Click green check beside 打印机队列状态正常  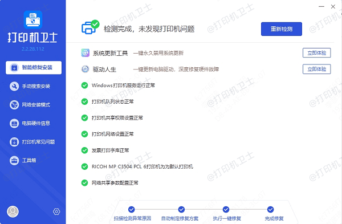pyautogui.click(x=84, y=101)
